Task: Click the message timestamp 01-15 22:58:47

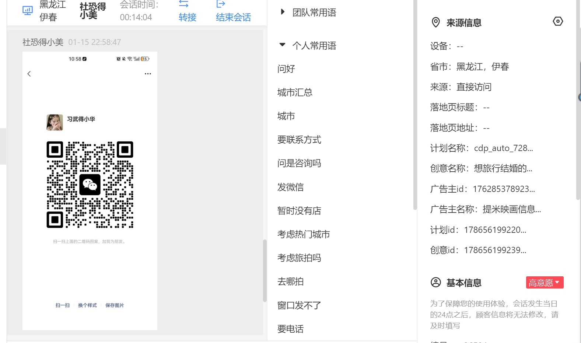Action: (95, 42)
